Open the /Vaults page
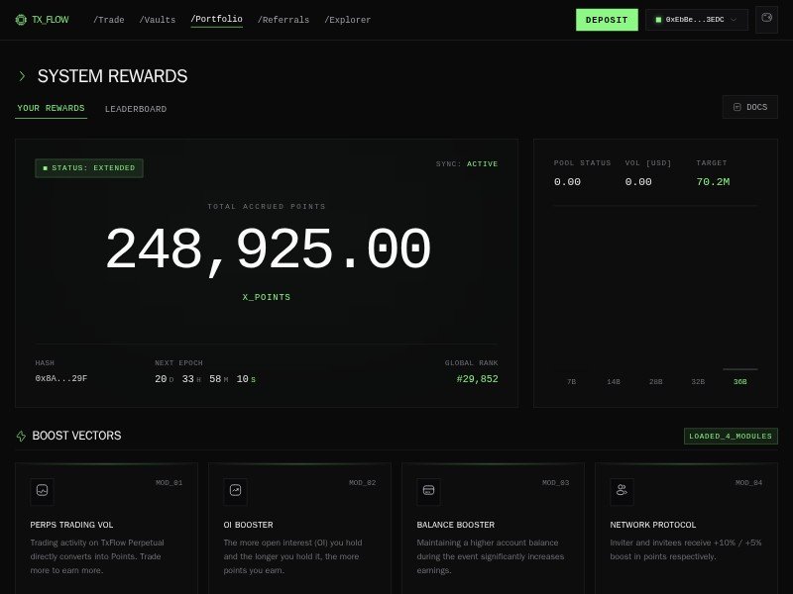793x594 pixels. click(157, 20)
